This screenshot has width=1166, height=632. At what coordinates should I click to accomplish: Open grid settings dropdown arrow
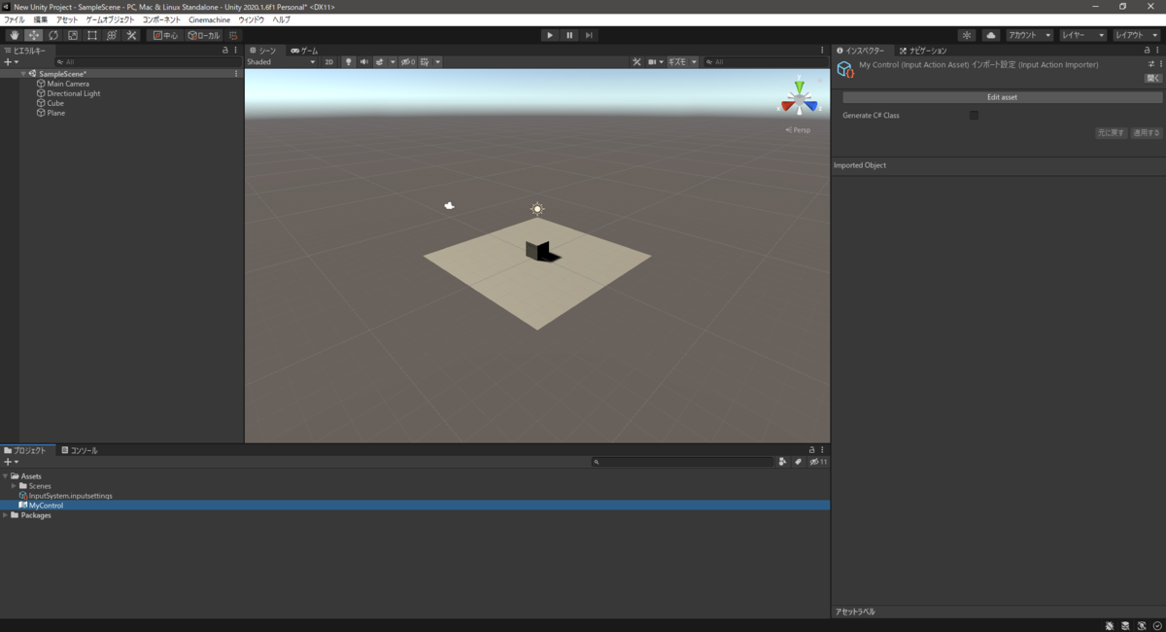tap(437, 62)
